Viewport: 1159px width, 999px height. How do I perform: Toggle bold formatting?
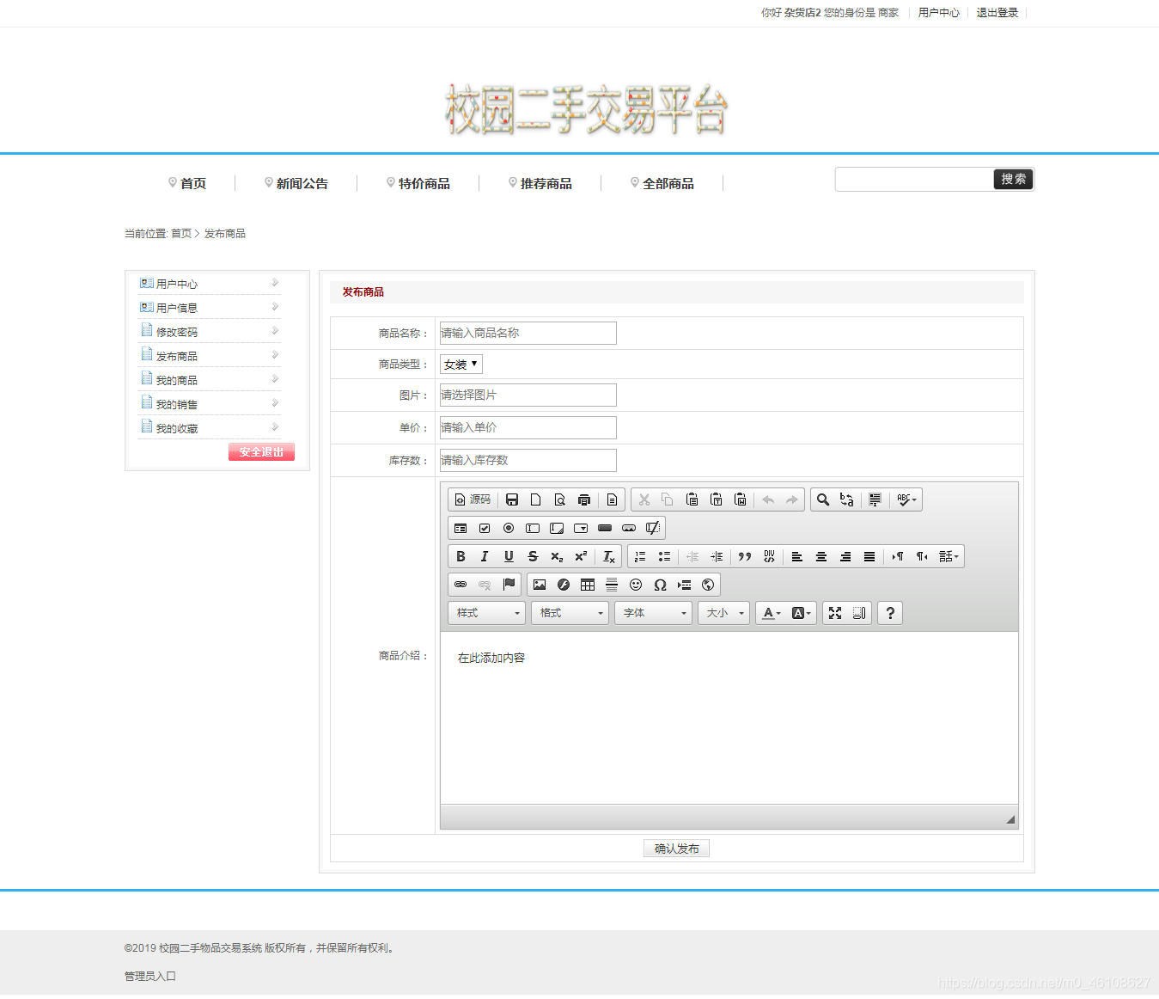point(461,556)
